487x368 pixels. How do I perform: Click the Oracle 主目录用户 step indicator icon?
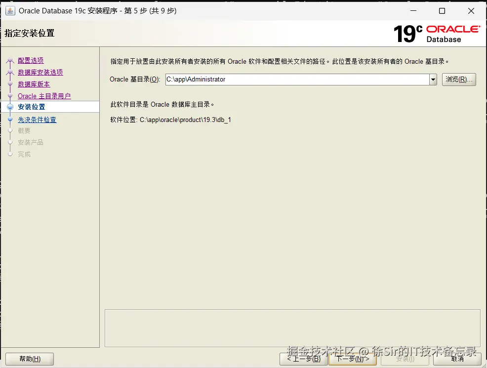[10, 95]
